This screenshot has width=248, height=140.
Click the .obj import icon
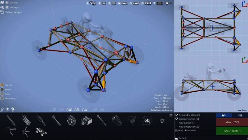147,120
